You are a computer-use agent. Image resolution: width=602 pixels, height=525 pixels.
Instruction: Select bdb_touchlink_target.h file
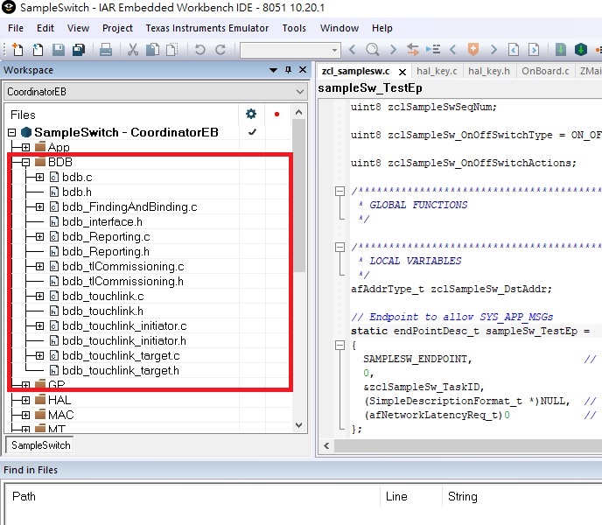pyautogui.click(x=121, y=370)
